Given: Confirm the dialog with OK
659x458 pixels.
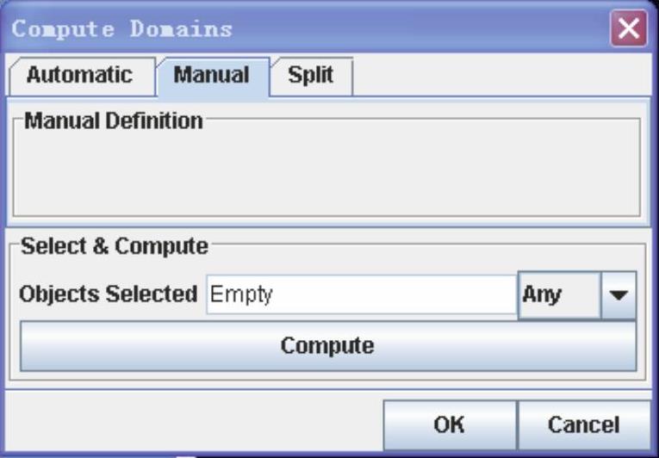Looking at the screenshot, I should [x=449, y=424].
